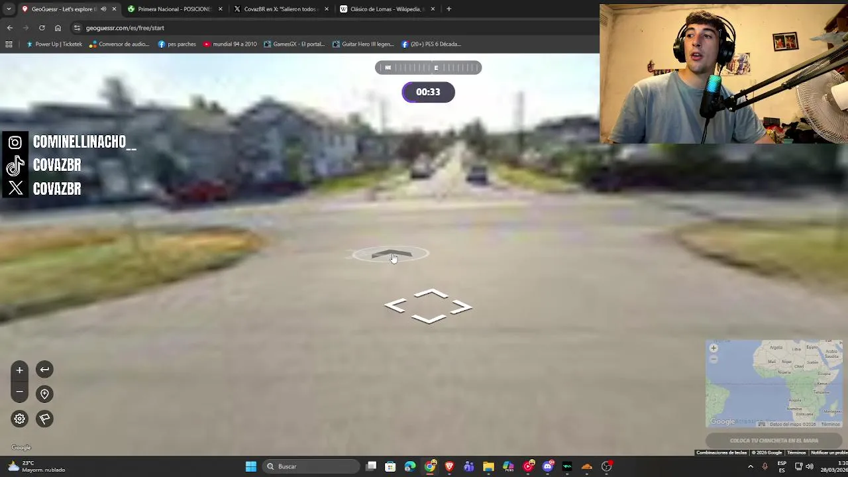Undo last move with the return arrow button

pyautogui.click(x=44, y=370)
